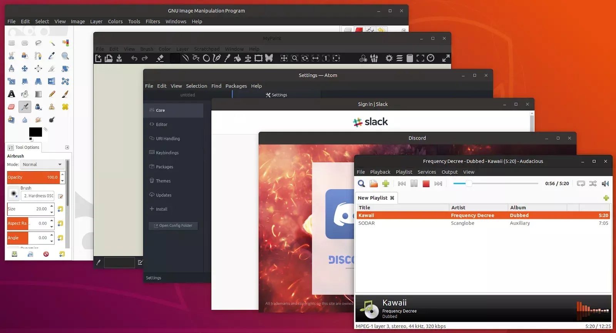Screen dimensions: 616x333
Task: Stop playback with red square in Audacious
Action: click(x=426, y=183)
